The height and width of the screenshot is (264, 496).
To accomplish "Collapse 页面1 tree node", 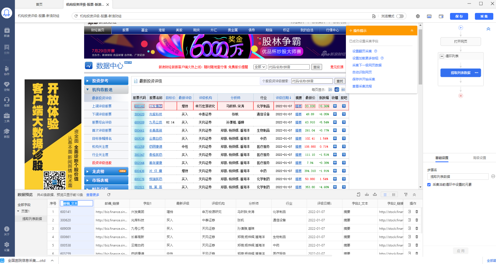I will pyautogui.click(x=18, y=211).
